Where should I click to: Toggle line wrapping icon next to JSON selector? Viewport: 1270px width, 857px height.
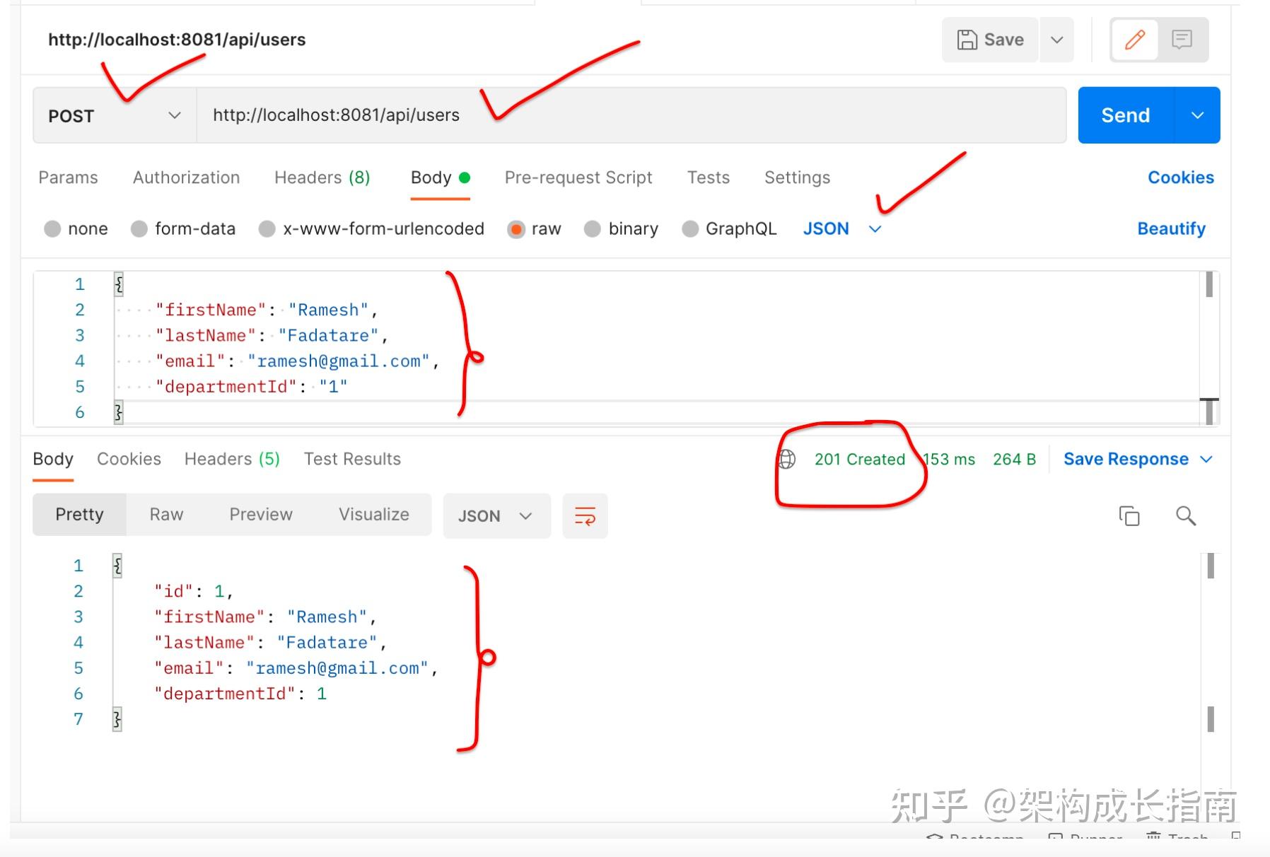pos(585,516)
